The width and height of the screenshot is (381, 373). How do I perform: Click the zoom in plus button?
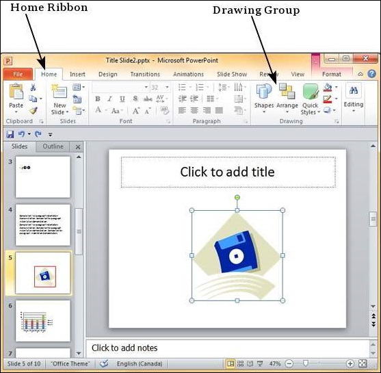click(350, 363)
